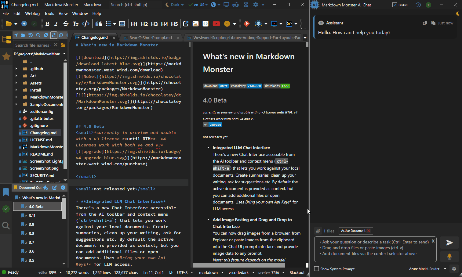Open the folder path dropdown
The height and width of the screenshot is (277, 462).
64,54
